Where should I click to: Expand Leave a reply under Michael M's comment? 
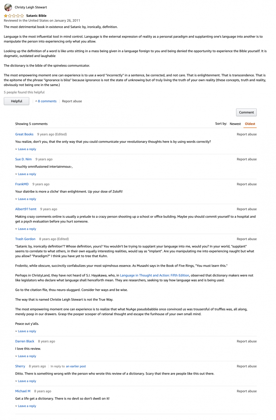point(26,406)
